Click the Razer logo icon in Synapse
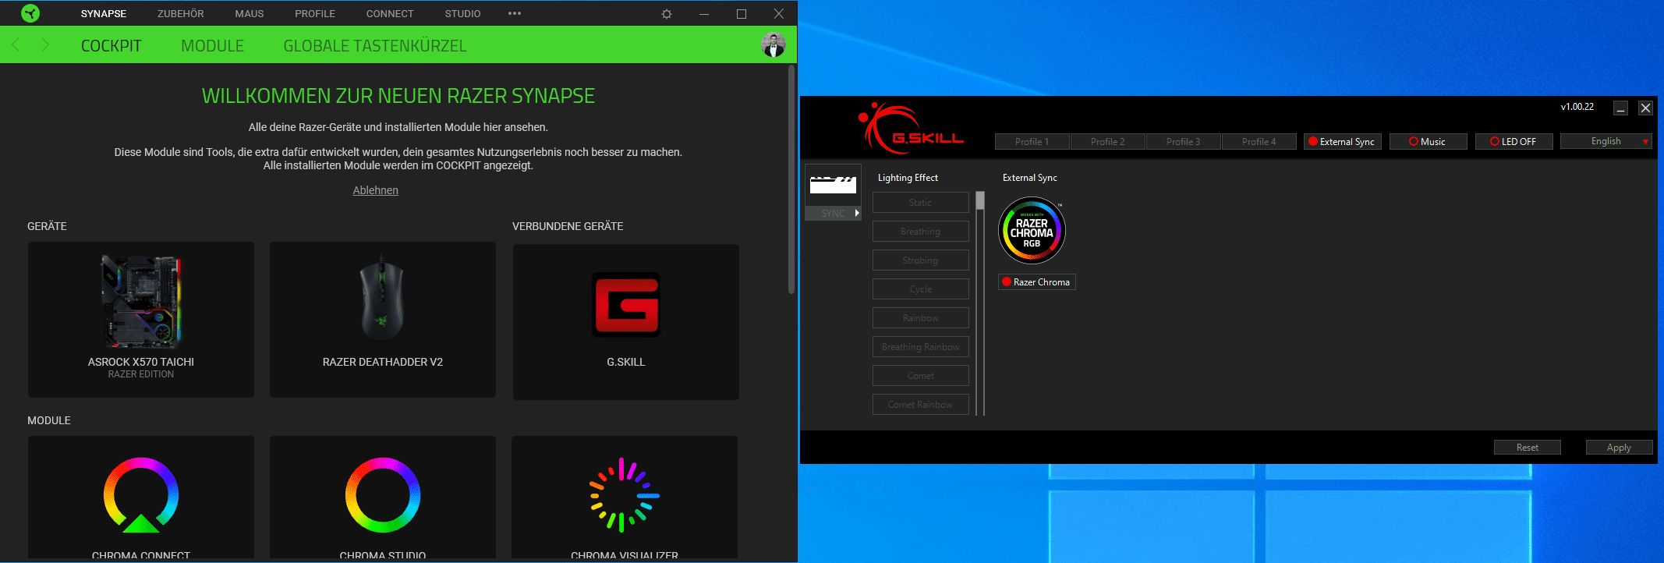 click(30, 13)
